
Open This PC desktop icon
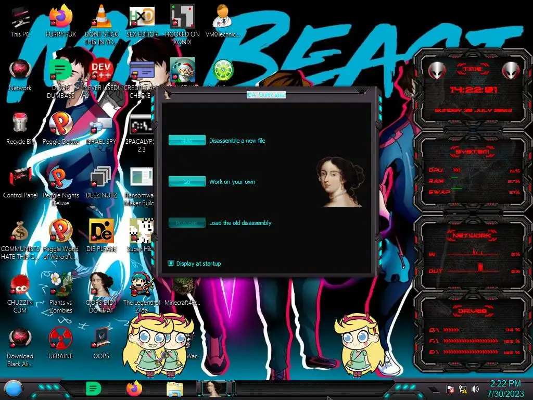pos(20,21)
